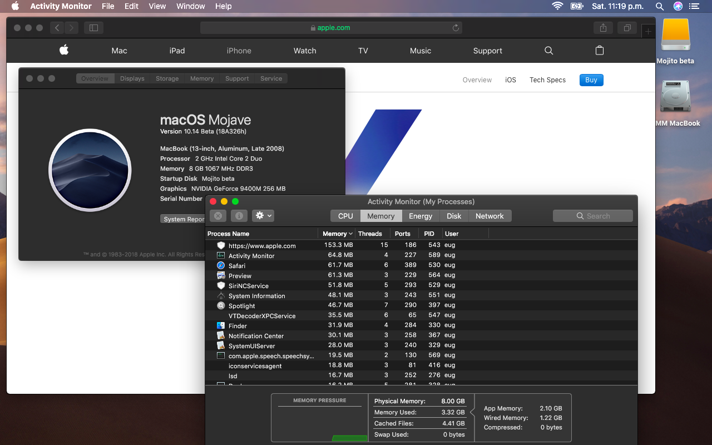Open Activity Monitor gear dropdown

click(263, 216)
